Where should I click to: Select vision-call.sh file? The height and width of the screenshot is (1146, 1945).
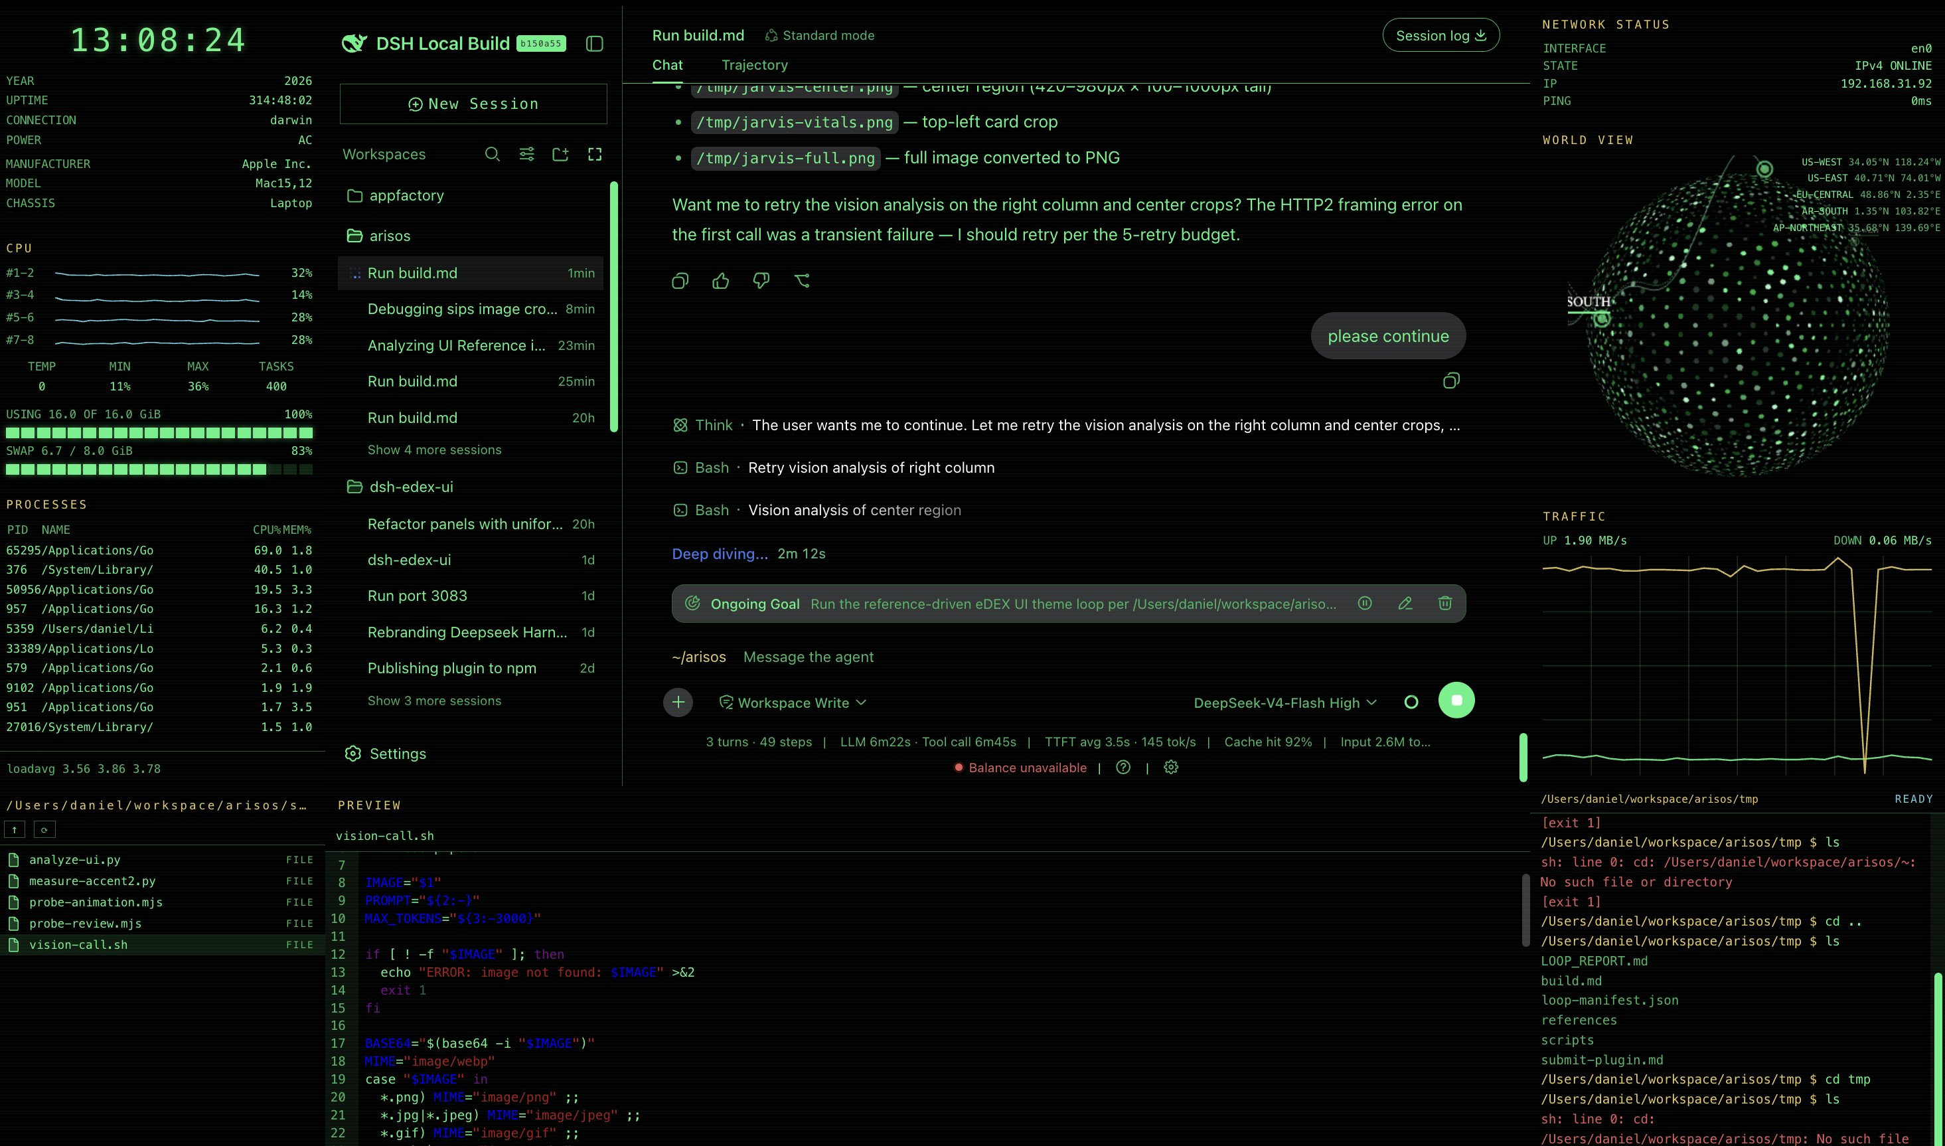coord(161,944)
